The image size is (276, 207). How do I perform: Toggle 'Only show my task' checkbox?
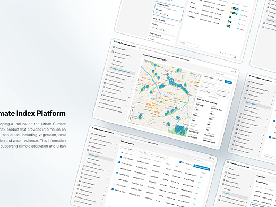180,162
